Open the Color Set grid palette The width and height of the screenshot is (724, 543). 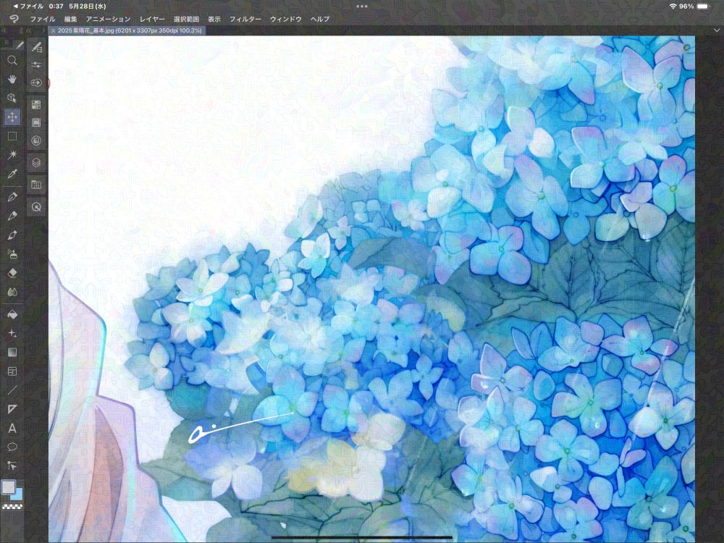coord(36,105)
